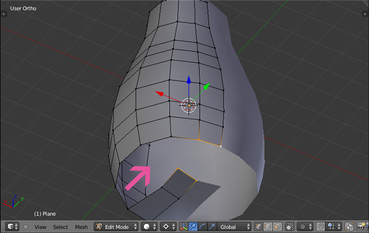Click the blue Z axis manipulator arrow
The image size is (369, 233).
[189, 80]
